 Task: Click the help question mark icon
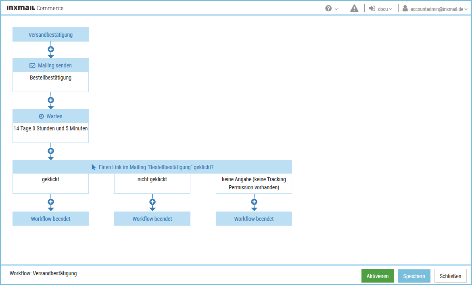click(x=328, y=8)
